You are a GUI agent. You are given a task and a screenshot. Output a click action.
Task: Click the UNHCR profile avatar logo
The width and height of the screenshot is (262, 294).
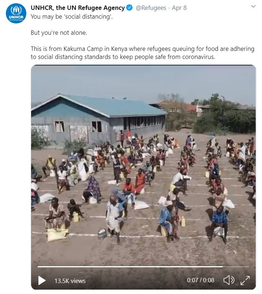16,13
